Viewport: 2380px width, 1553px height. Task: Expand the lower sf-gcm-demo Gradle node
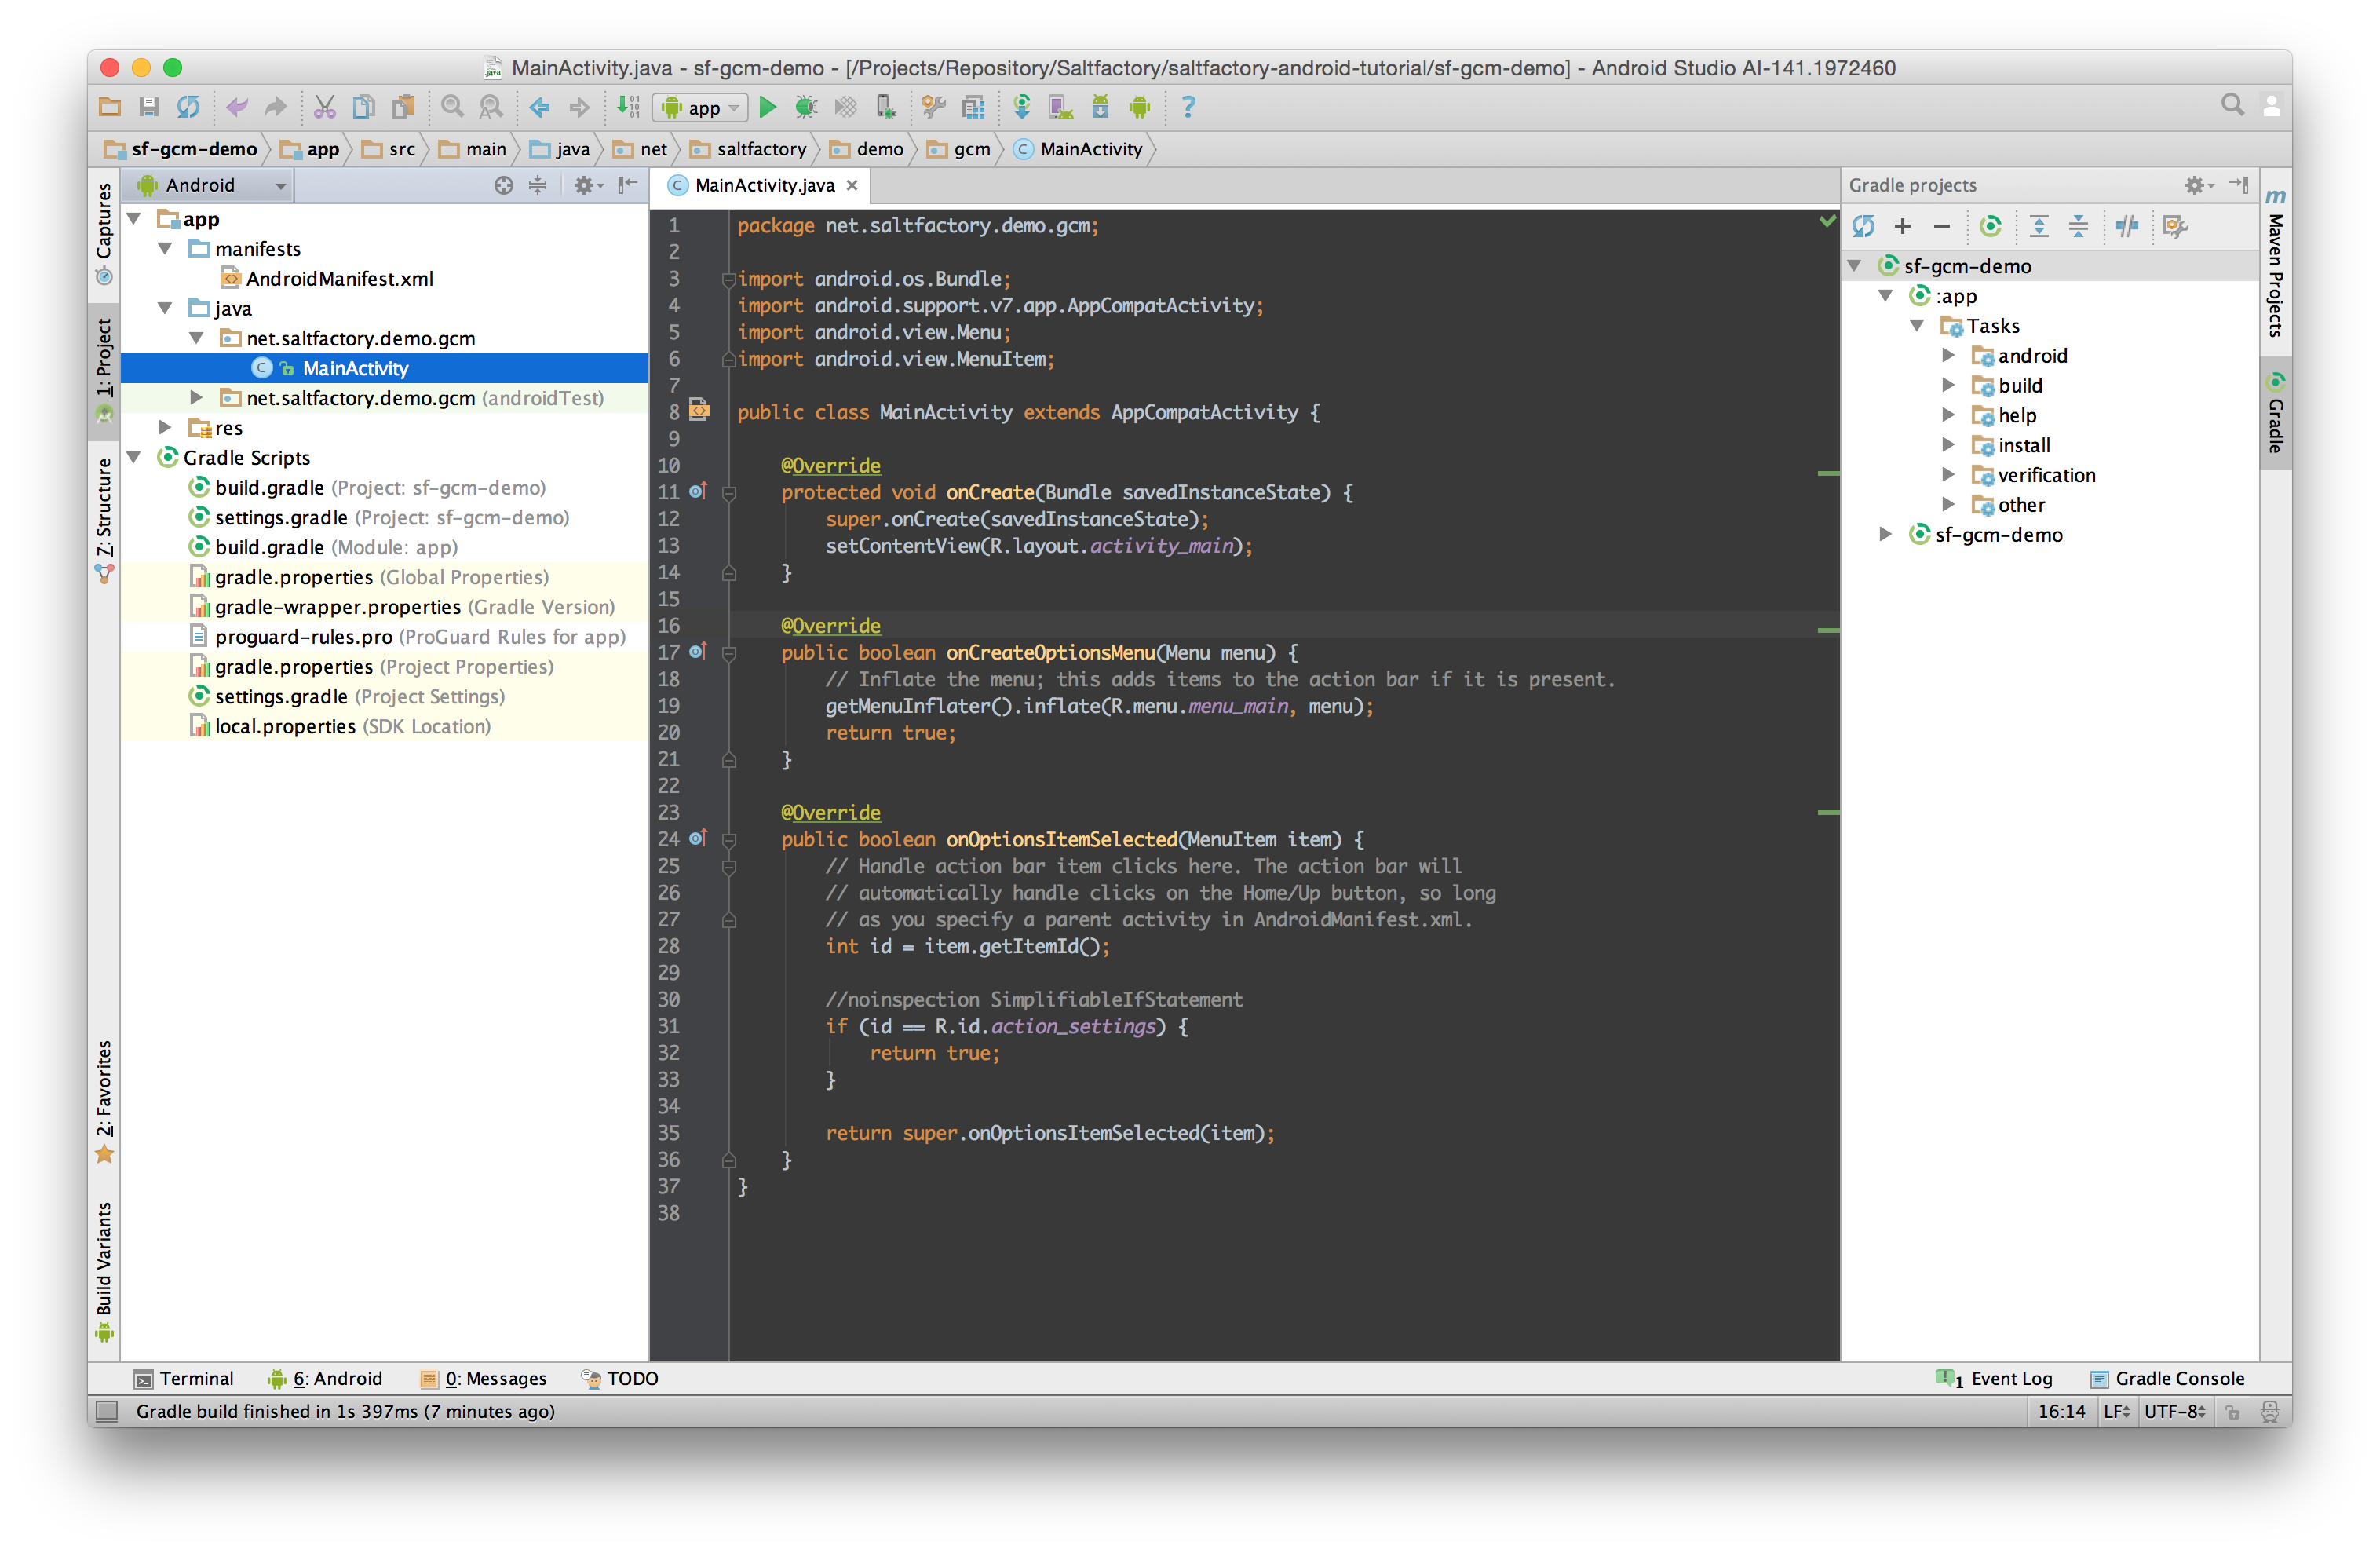[1885, 534]
